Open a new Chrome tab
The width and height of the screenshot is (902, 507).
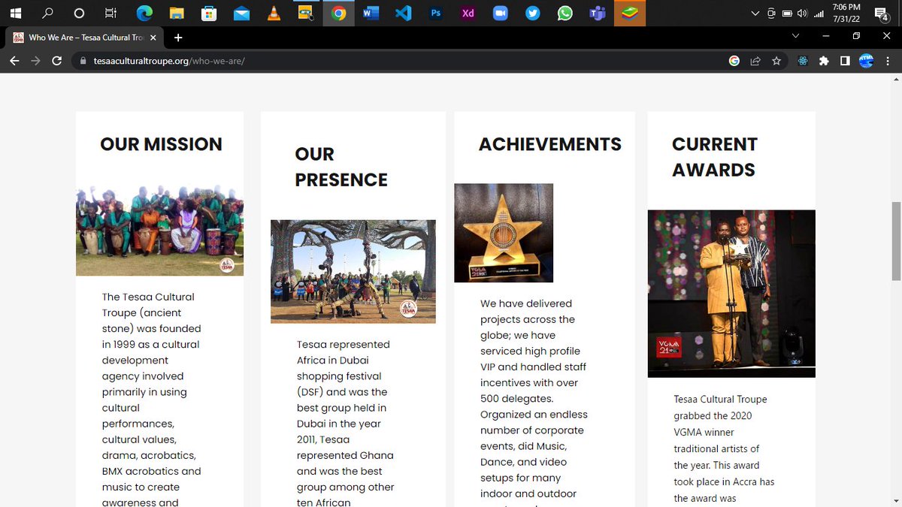(178, 37)
